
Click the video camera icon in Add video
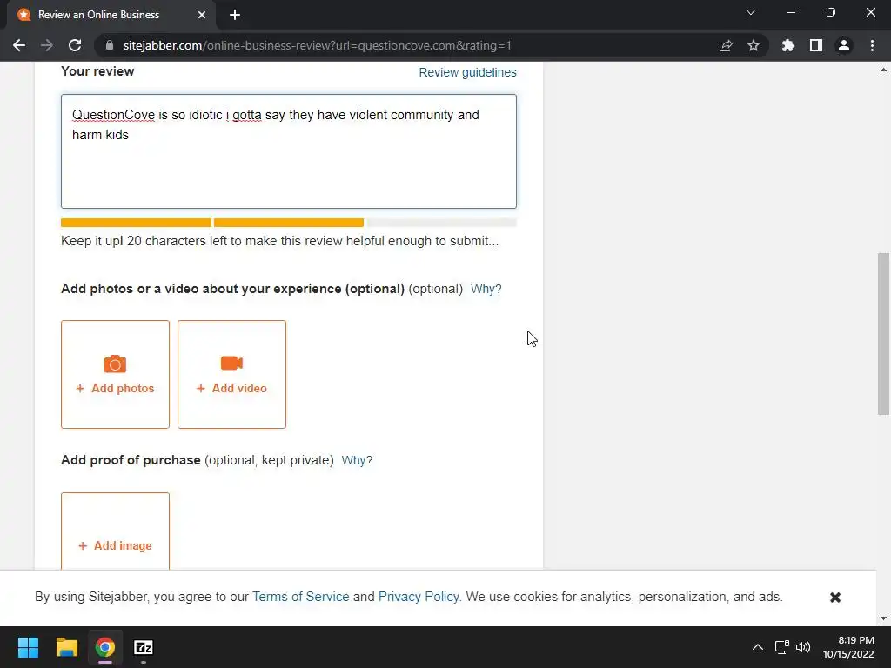[x=231, y=363]
